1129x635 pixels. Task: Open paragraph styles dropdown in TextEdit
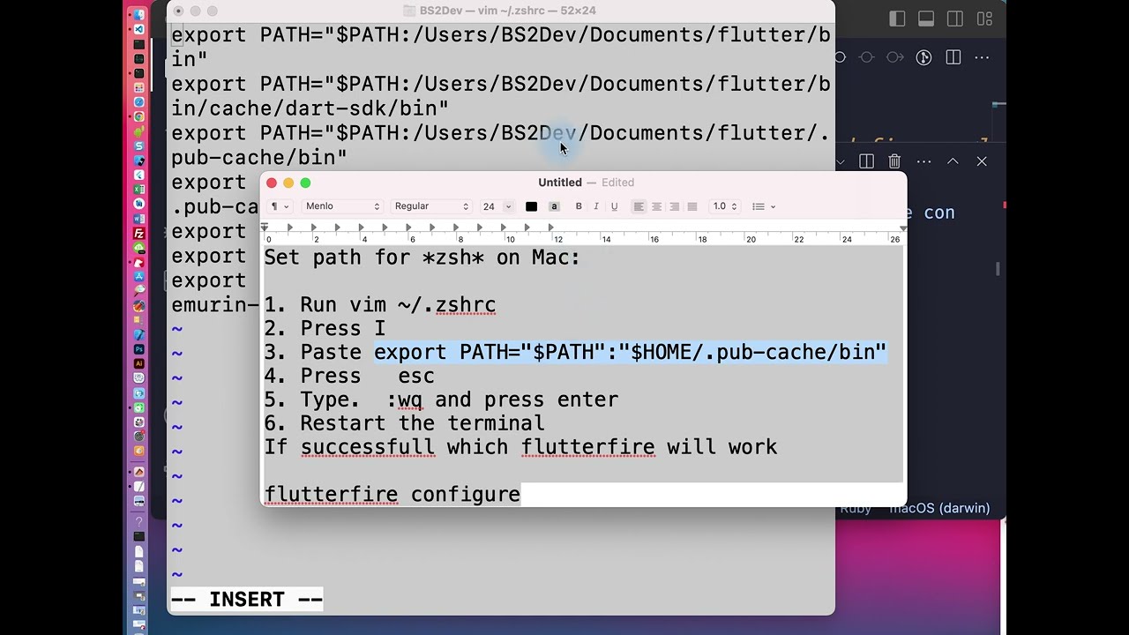tap(280, 206)
